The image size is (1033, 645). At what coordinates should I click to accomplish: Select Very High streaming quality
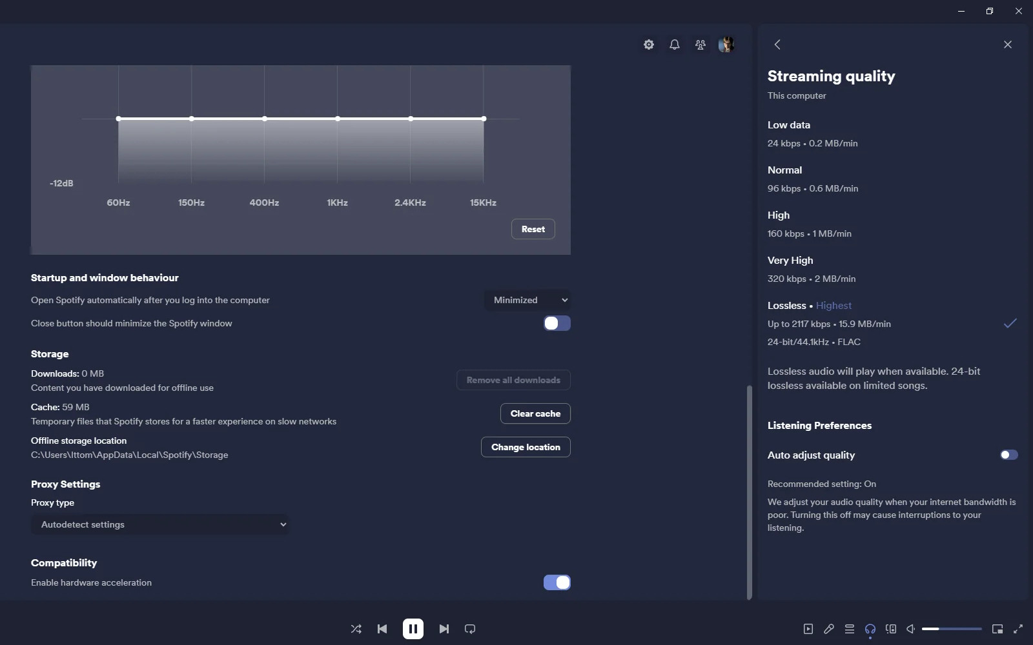click(893, 269)
